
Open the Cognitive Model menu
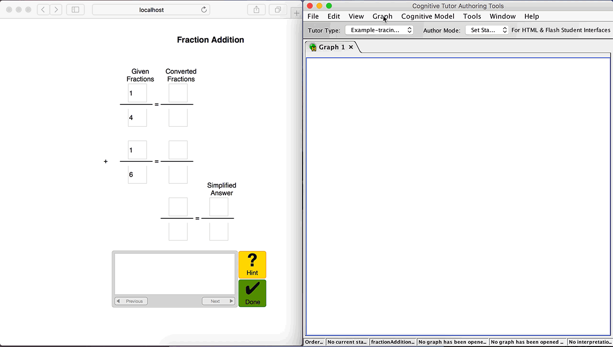click(x=428, y=16)
